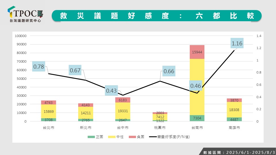Select the green 正面 legend swatch
The image size is (276, 155).
pyautogui.click(x=92, y=137)
